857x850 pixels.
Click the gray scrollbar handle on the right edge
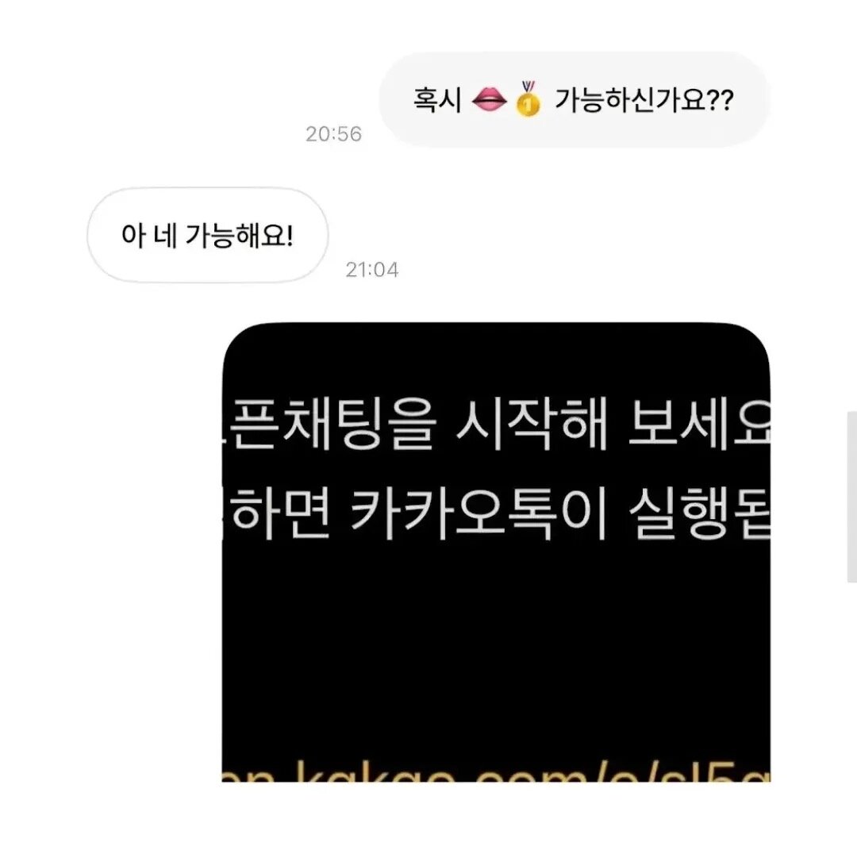tap(852, 496)
